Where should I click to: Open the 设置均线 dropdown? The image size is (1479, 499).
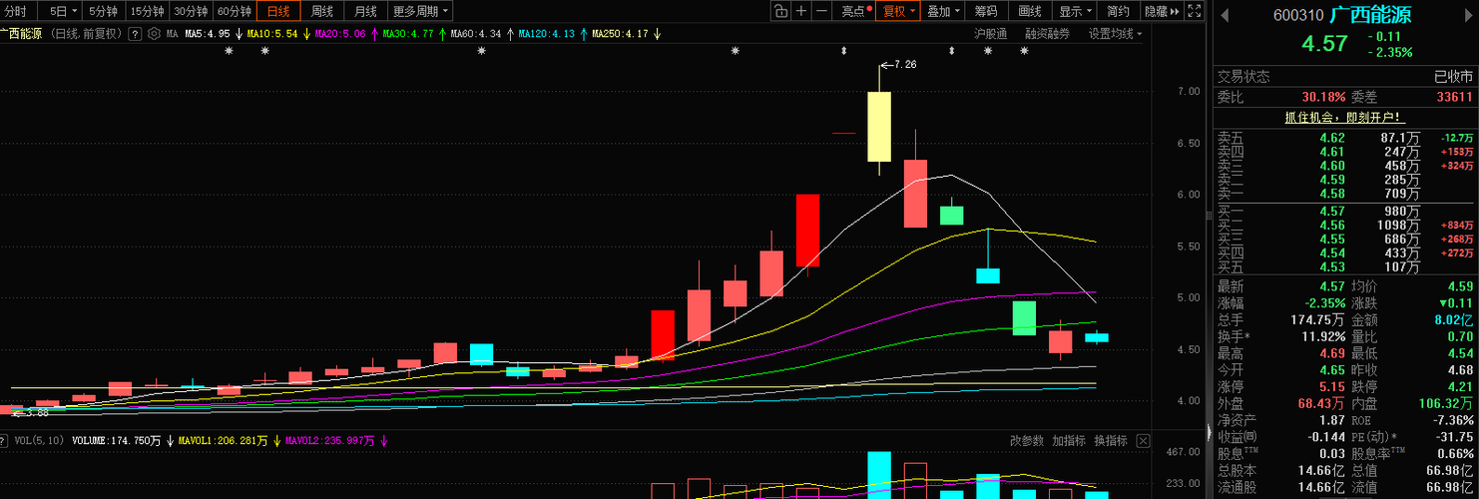click(x=1115, y=33)
